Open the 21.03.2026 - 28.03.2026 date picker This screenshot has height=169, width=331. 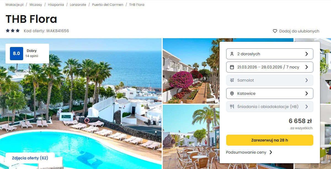point(270,67)
